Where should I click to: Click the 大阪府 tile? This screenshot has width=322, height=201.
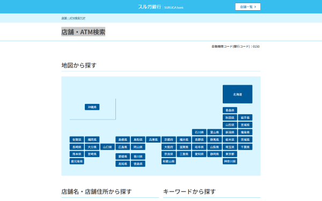(x=169, y=147)
